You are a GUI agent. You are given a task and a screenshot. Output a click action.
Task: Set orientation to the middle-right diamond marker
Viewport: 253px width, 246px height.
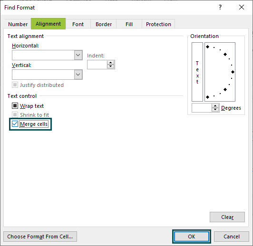(x=233, y=72)
